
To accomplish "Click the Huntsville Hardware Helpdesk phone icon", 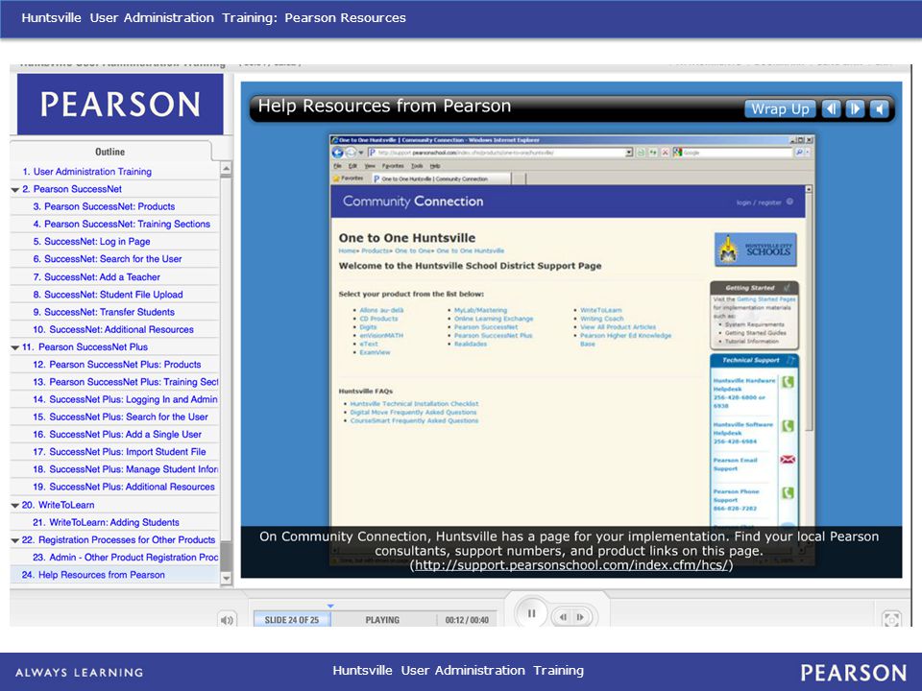I will click(x=788, y=382).
